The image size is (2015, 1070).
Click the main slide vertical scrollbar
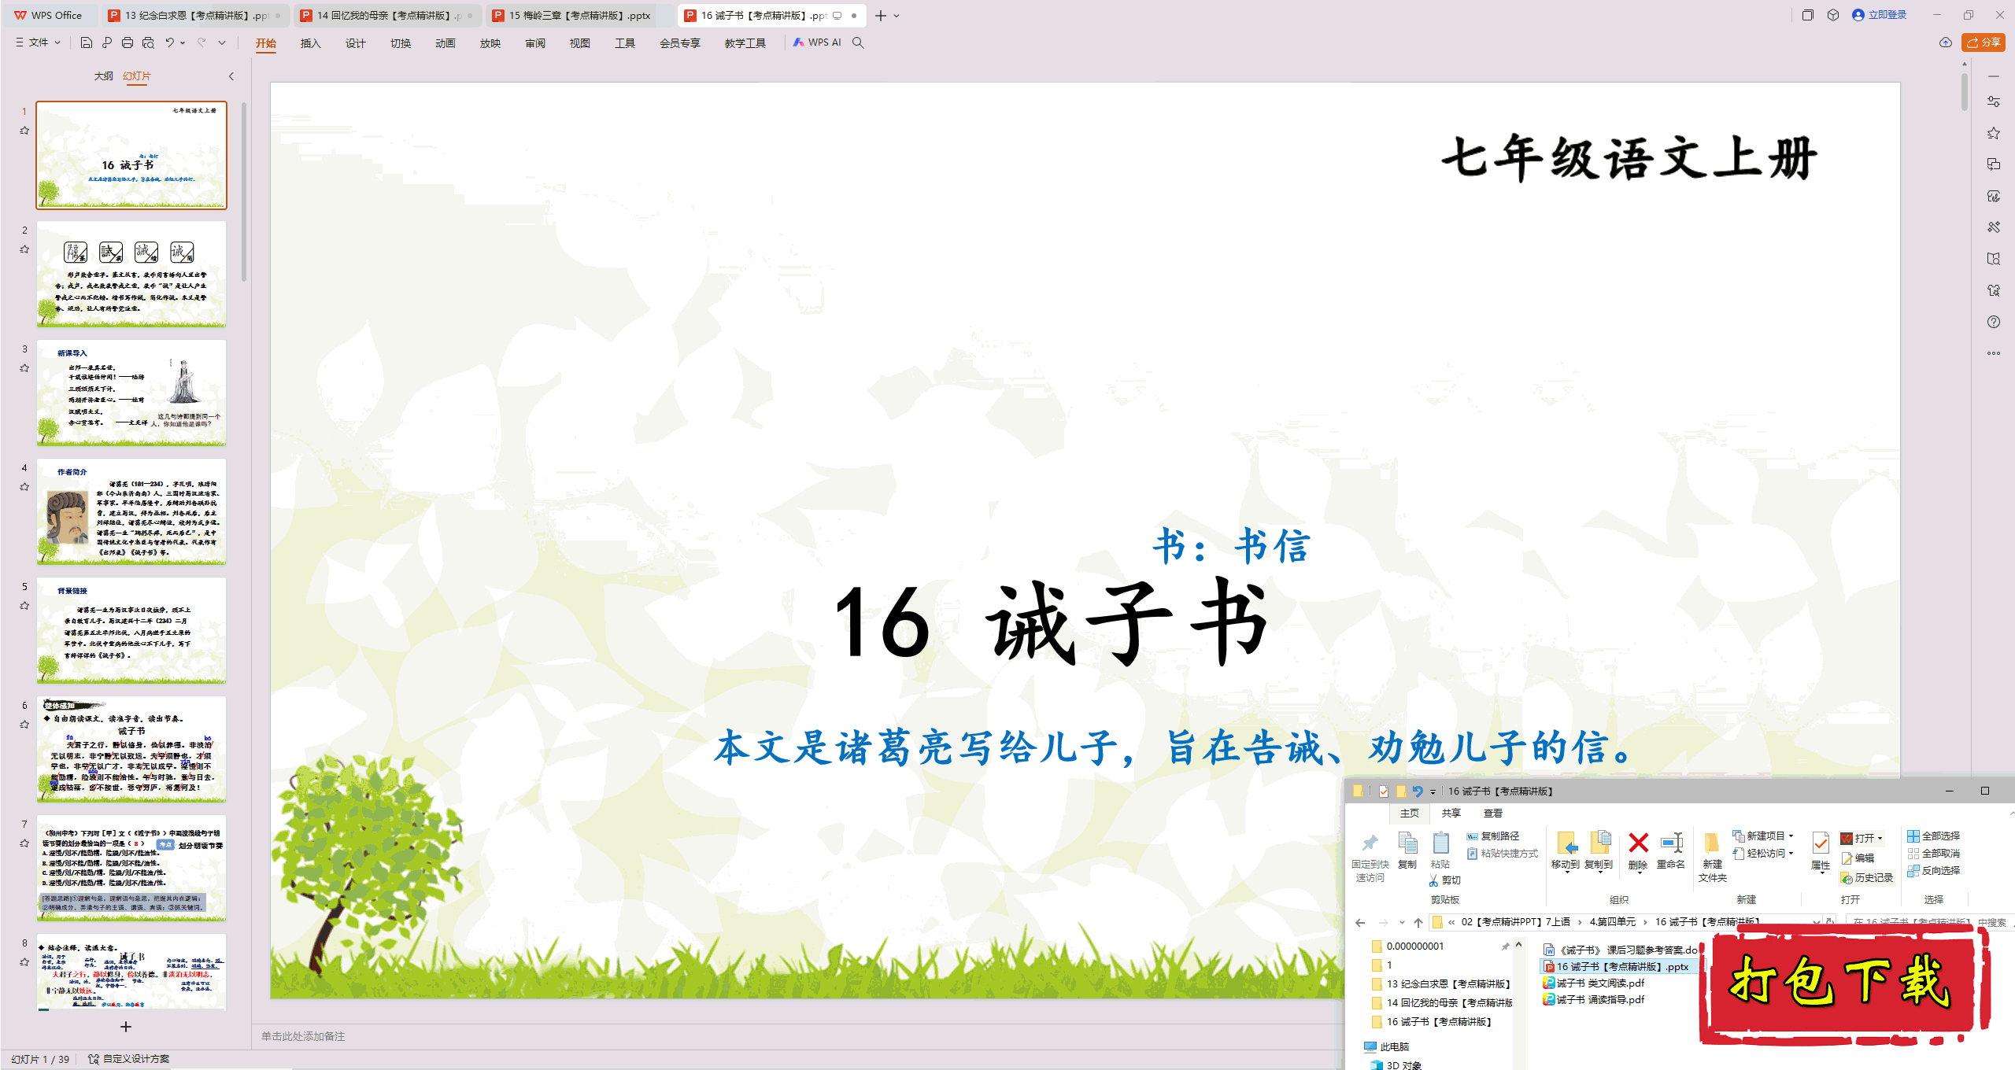tap(1964, 90)
